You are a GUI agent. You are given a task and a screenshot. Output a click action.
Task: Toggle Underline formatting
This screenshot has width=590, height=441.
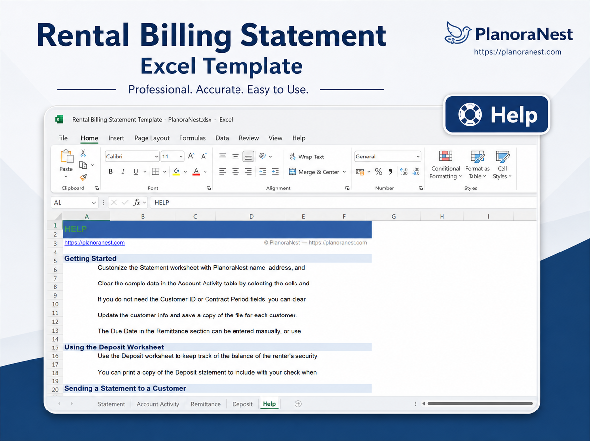point(136,172)
